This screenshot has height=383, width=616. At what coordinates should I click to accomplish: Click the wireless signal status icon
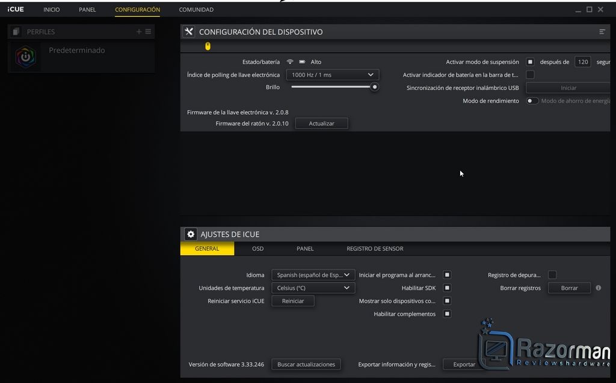(290, 62)
